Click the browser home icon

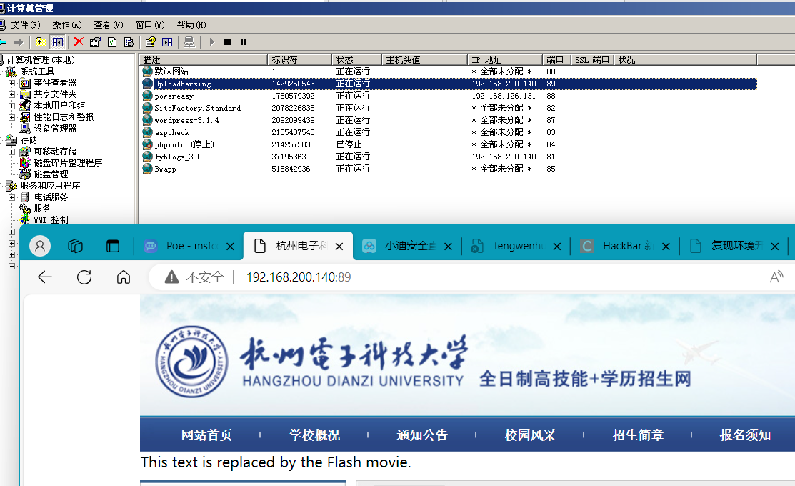(x=122, y=277)
